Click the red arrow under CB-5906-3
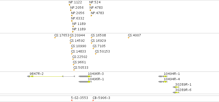 click(x=93, y=100)
